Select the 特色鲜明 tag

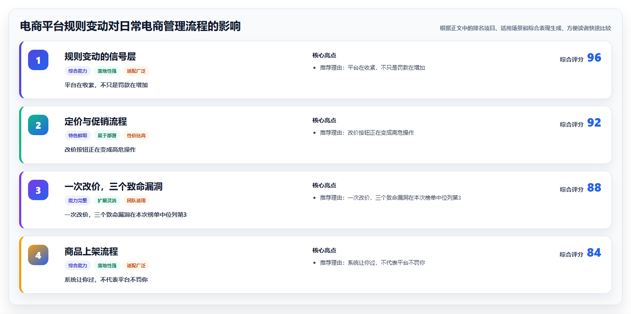(78, 136)
